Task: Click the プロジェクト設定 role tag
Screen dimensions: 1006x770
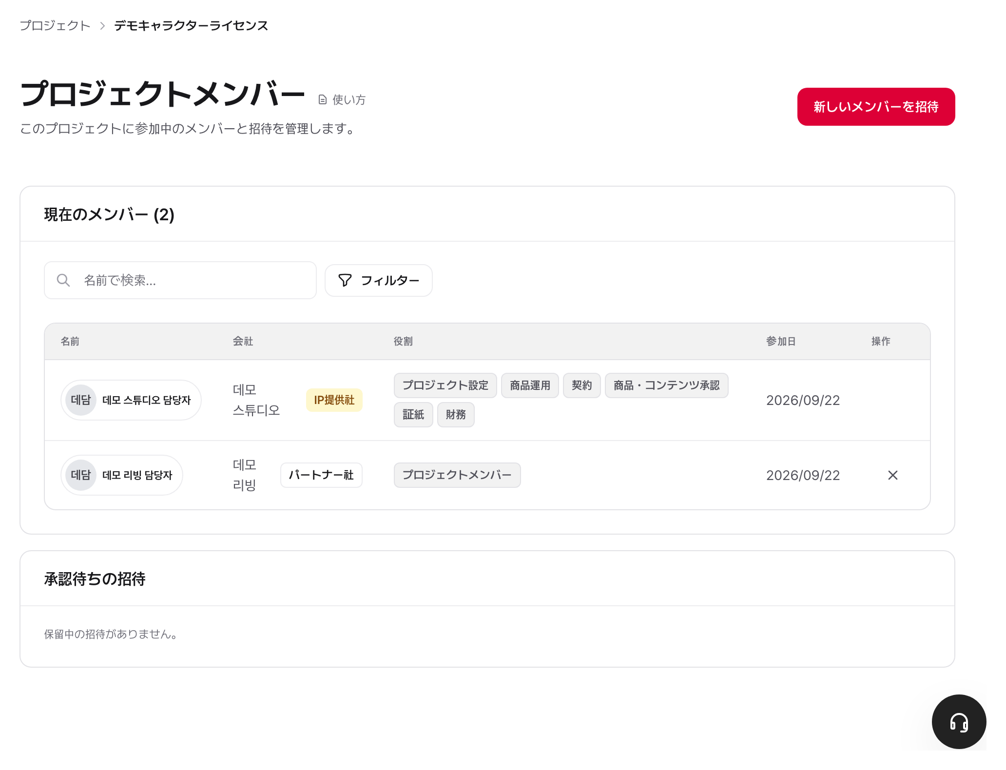Action: click(445, 385)
